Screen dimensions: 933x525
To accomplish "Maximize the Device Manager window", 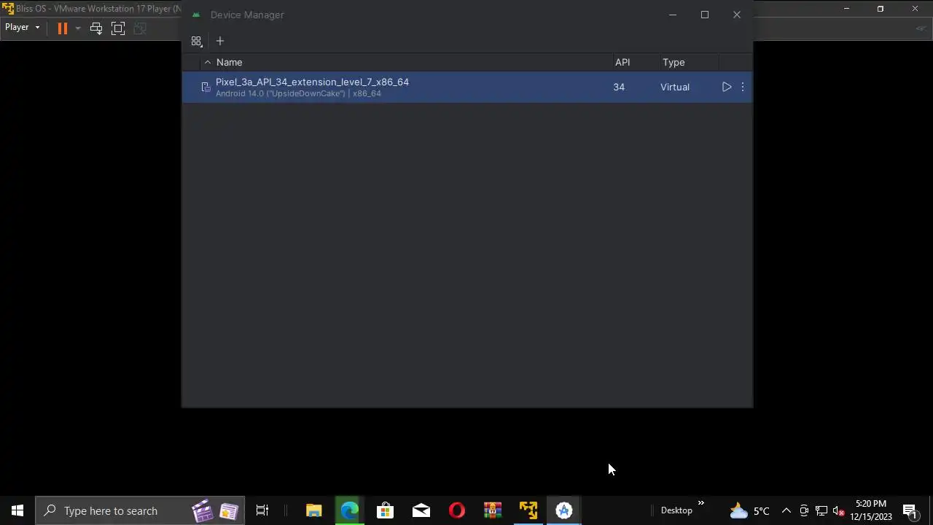I will click(705, 15).
